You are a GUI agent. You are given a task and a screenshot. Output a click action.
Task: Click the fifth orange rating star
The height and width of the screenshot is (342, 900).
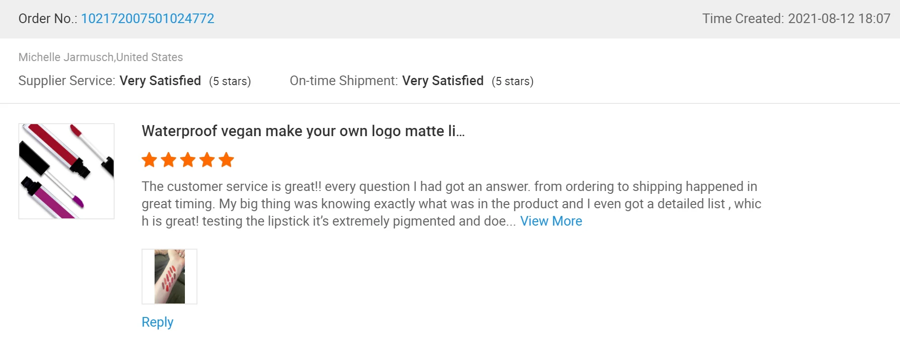tap(226, 160)
